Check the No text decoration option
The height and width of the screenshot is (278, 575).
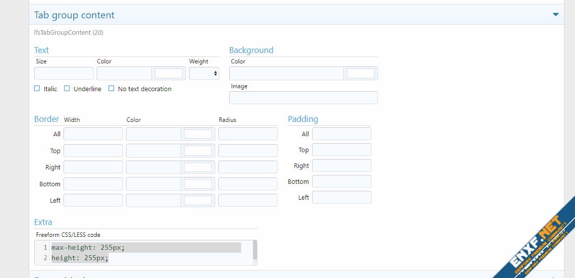(x=112, y=89)
